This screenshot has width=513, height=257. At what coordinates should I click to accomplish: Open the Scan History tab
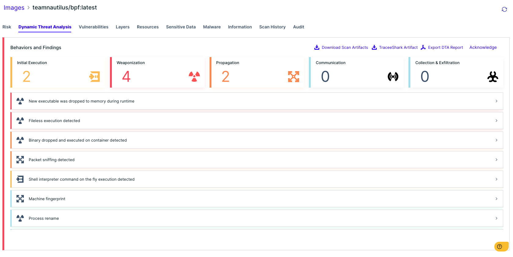tap(273, 27)
